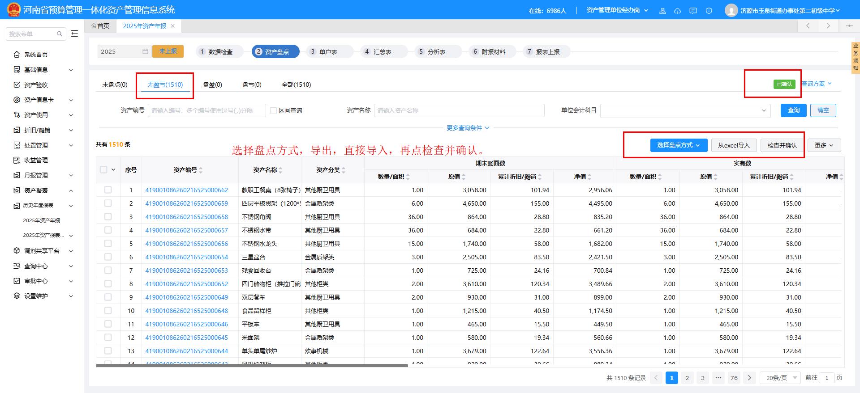Viewport: 860px width, 393px height.
Task: Switch to the 未盘点(0) tab
Action: tap(115, 85)
